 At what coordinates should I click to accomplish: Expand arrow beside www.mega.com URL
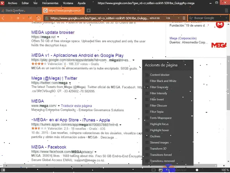tap(59, 106)
